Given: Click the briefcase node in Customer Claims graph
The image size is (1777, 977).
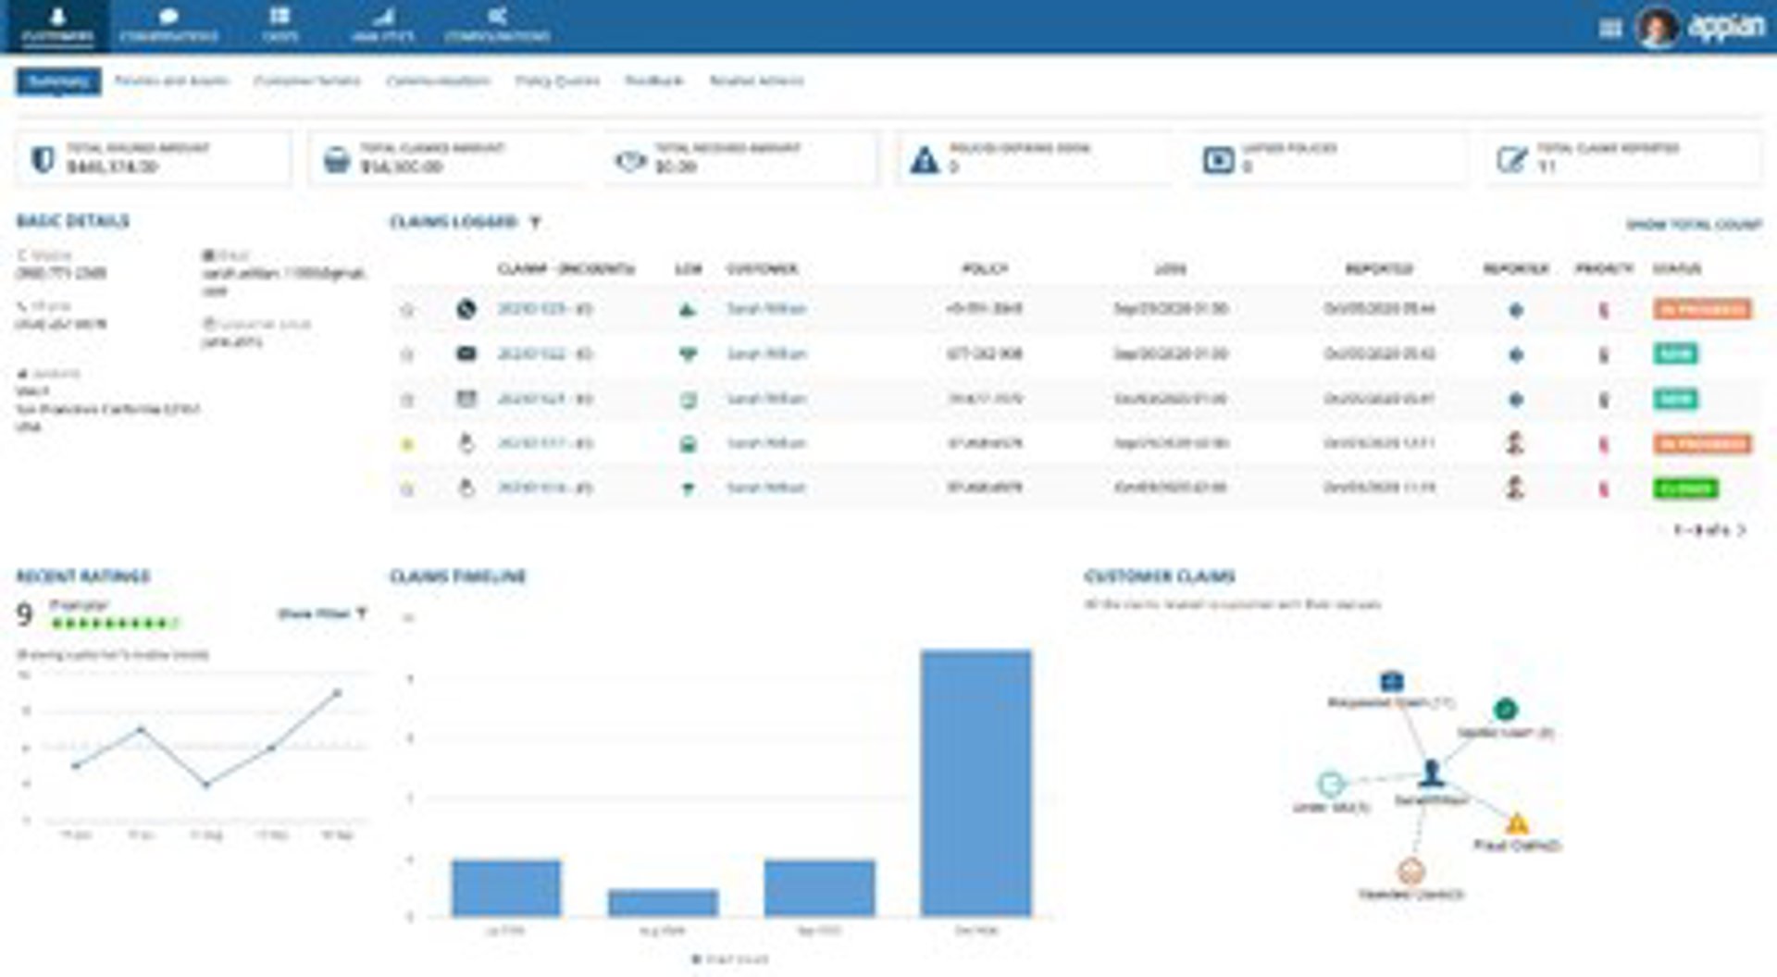Looking at the screenshot, I should coord(1391,682).
